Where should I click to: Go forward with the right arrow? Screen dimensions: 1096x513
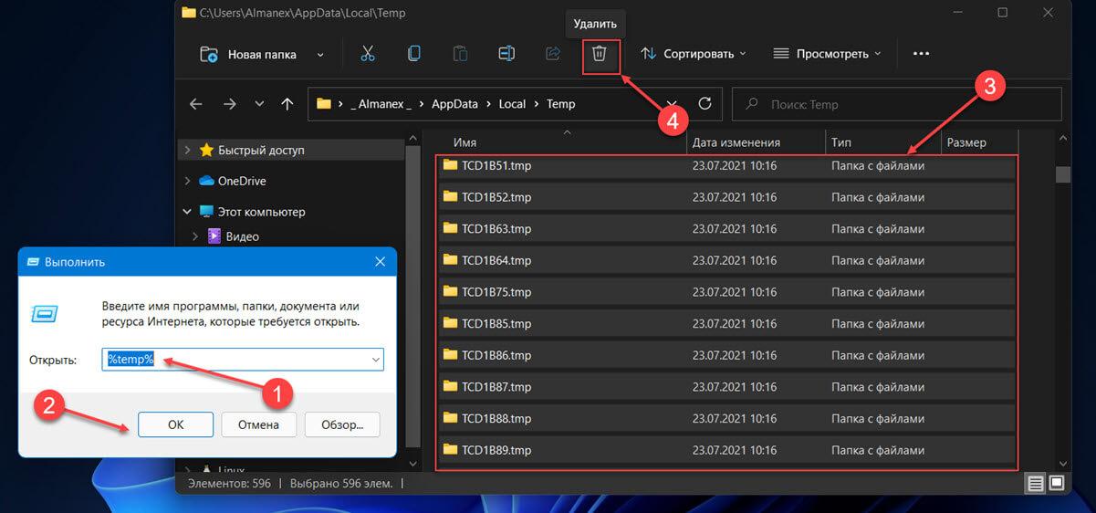click(229, 104)
